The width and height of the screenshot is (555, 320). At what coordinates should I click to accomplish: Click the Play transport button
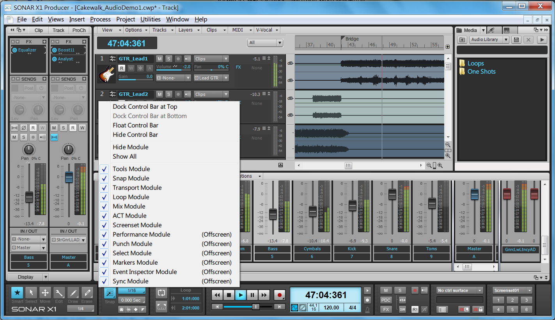coord(241,295)
